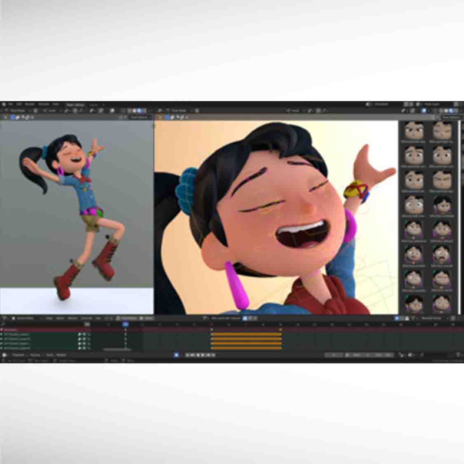Image resolution: width=464 pixels, height=464 pixels.
Task: Switch right viewport to material preview shading
Action: pyautogui.click(x=451, y=111)
